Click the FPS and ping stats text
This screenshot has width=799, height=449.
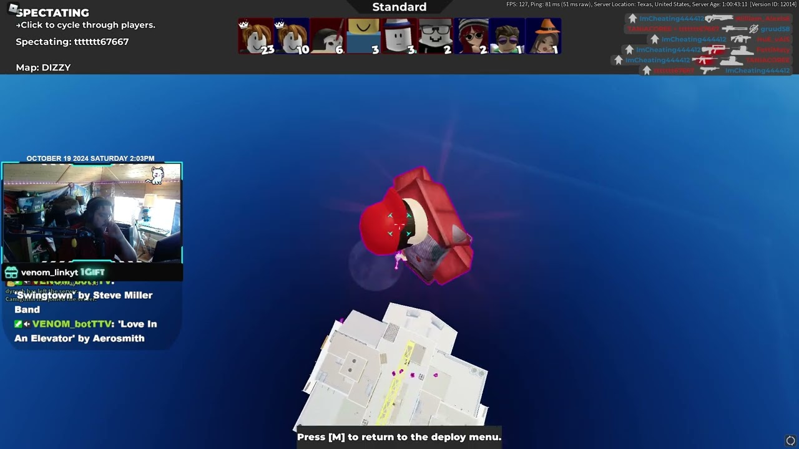[651, 4]
